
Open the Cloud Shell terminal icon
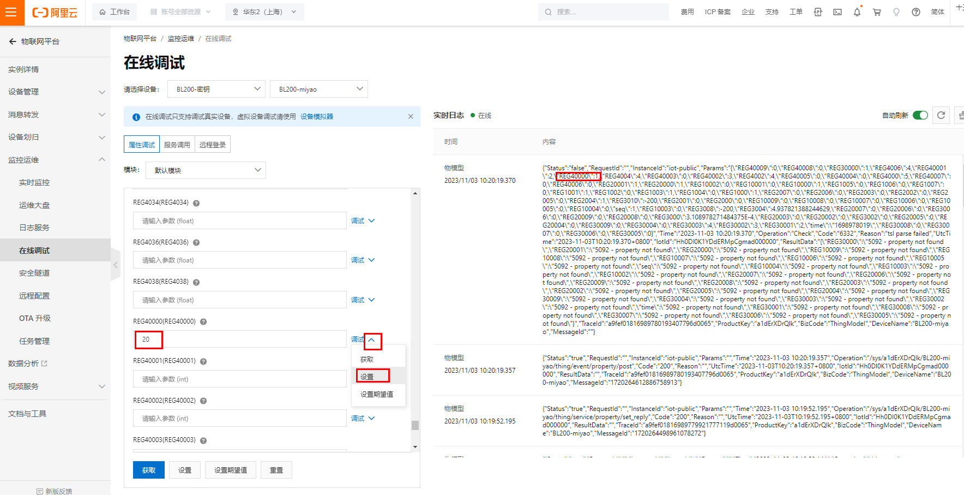pyautogui.click(x=838, y=12)
